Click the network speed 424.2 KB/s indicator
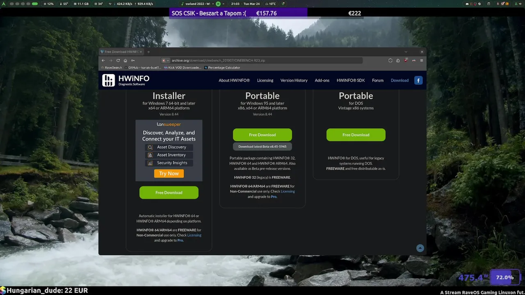 coord(124,4)
